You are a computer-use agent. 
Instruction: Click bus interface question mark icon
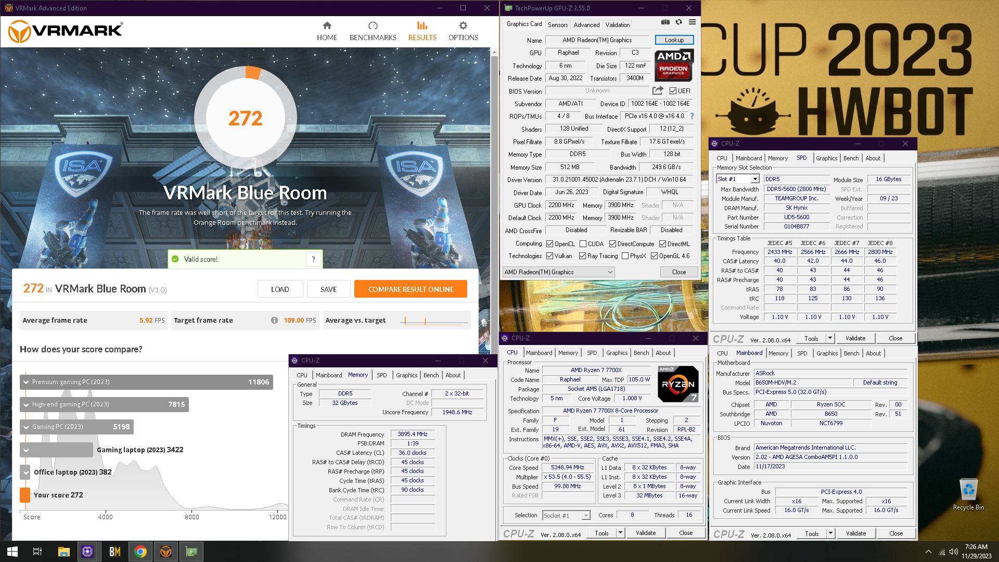pos(692,116)
